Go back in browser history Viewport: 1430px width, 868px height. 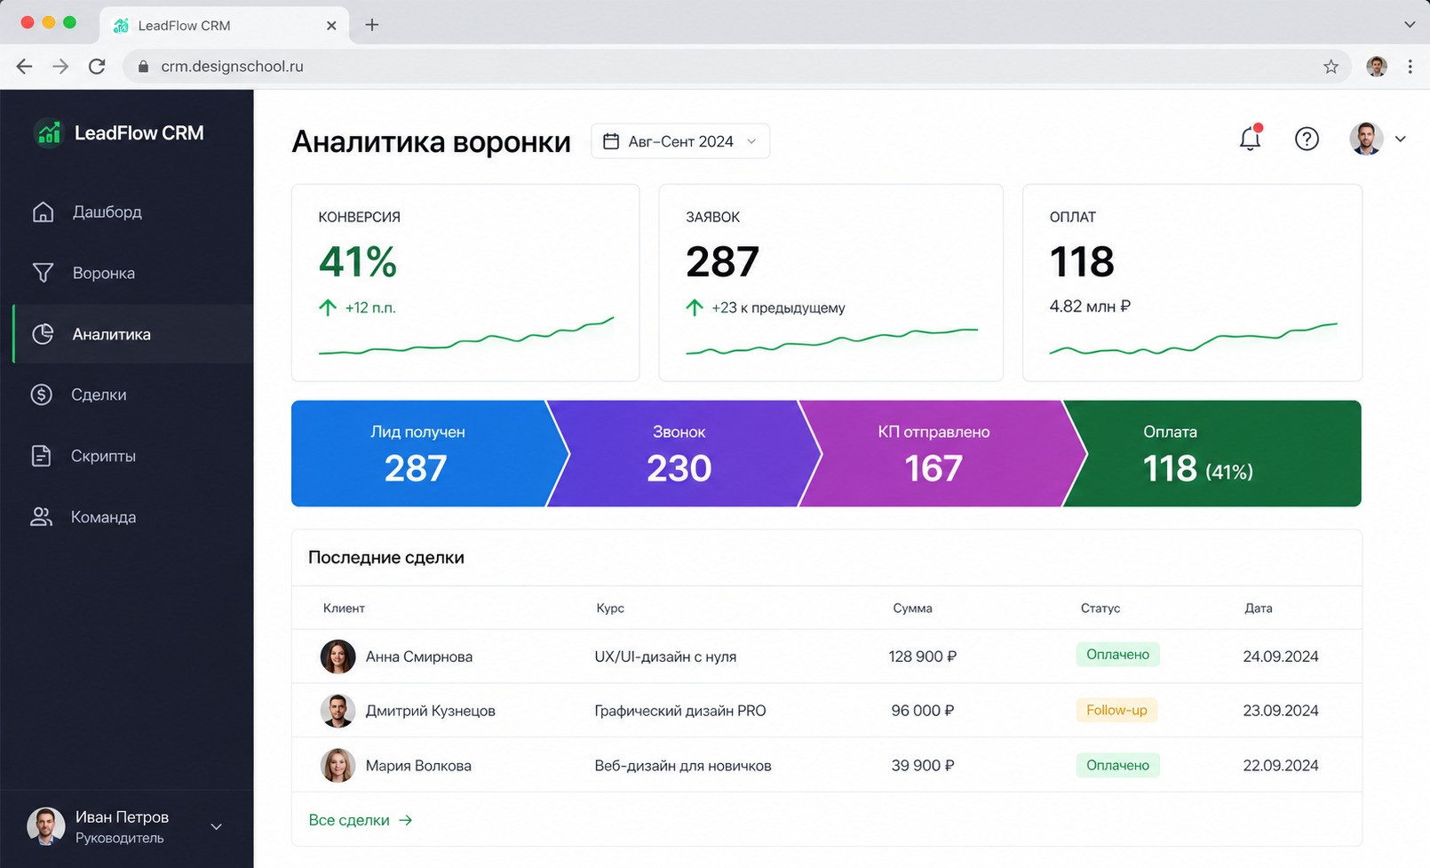24,67
